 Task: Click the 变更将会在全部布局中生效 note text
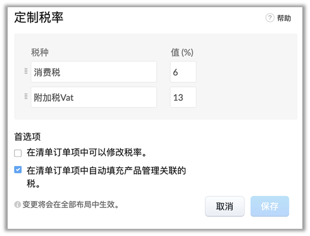click(x=71, y=205)
